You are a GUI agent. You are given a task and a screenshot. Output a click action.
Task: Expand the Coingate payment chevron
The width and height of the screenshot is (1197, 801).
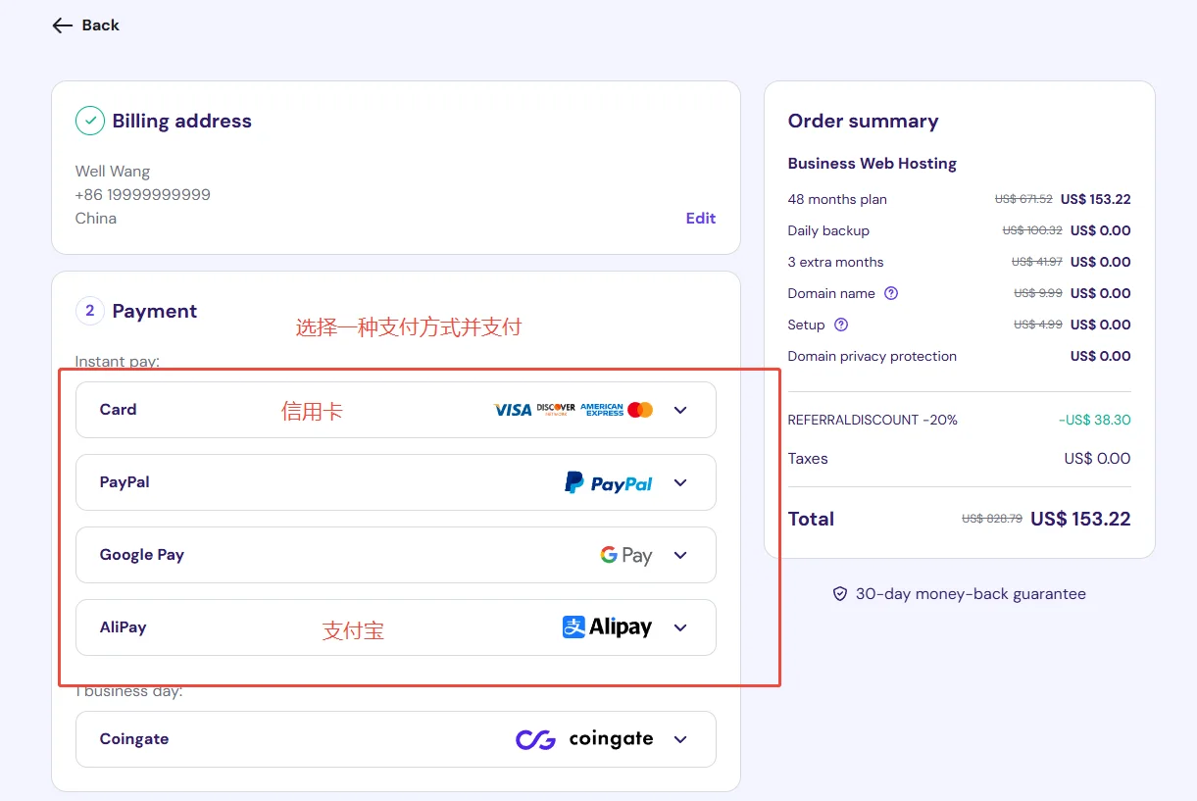click(681, 739)
